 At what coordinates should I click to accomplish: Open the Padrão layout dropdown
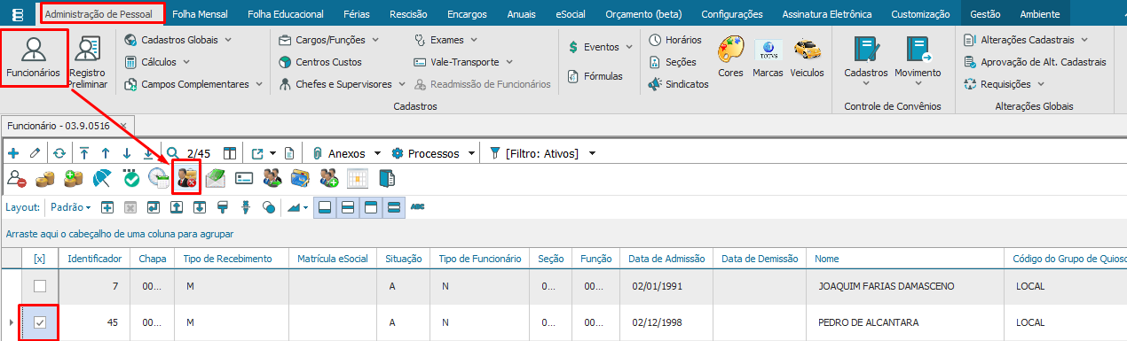pos(71,207)
